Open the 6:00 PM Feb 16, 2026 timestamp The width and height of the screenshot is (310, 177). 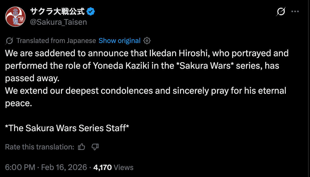[x=46, y=167]
